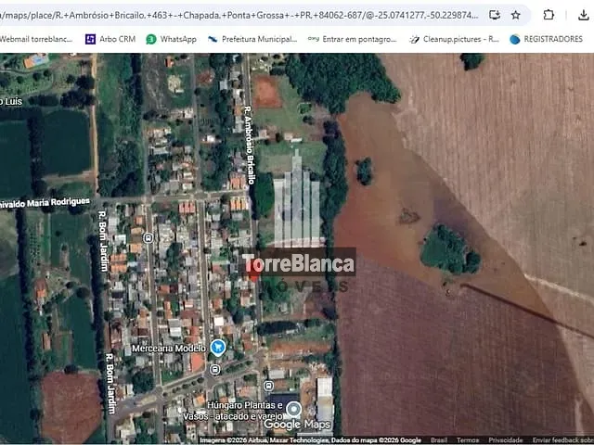This screenshot has width=594, height=445.
Task: Click the green WhatsApp bookmark favicon
Action: (151, 39)
